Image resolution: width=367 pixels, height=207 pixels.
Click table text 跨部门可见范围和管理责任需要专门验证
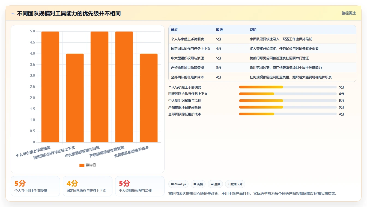(x=279, y=58)
